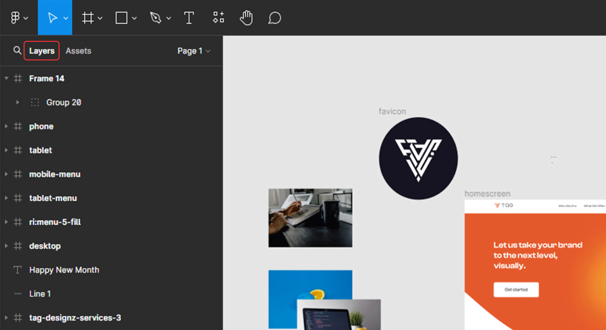Click the frame icon beside Frame 14
The width and height of the screenshot is (606, 330).
click(x=18, y=79)
